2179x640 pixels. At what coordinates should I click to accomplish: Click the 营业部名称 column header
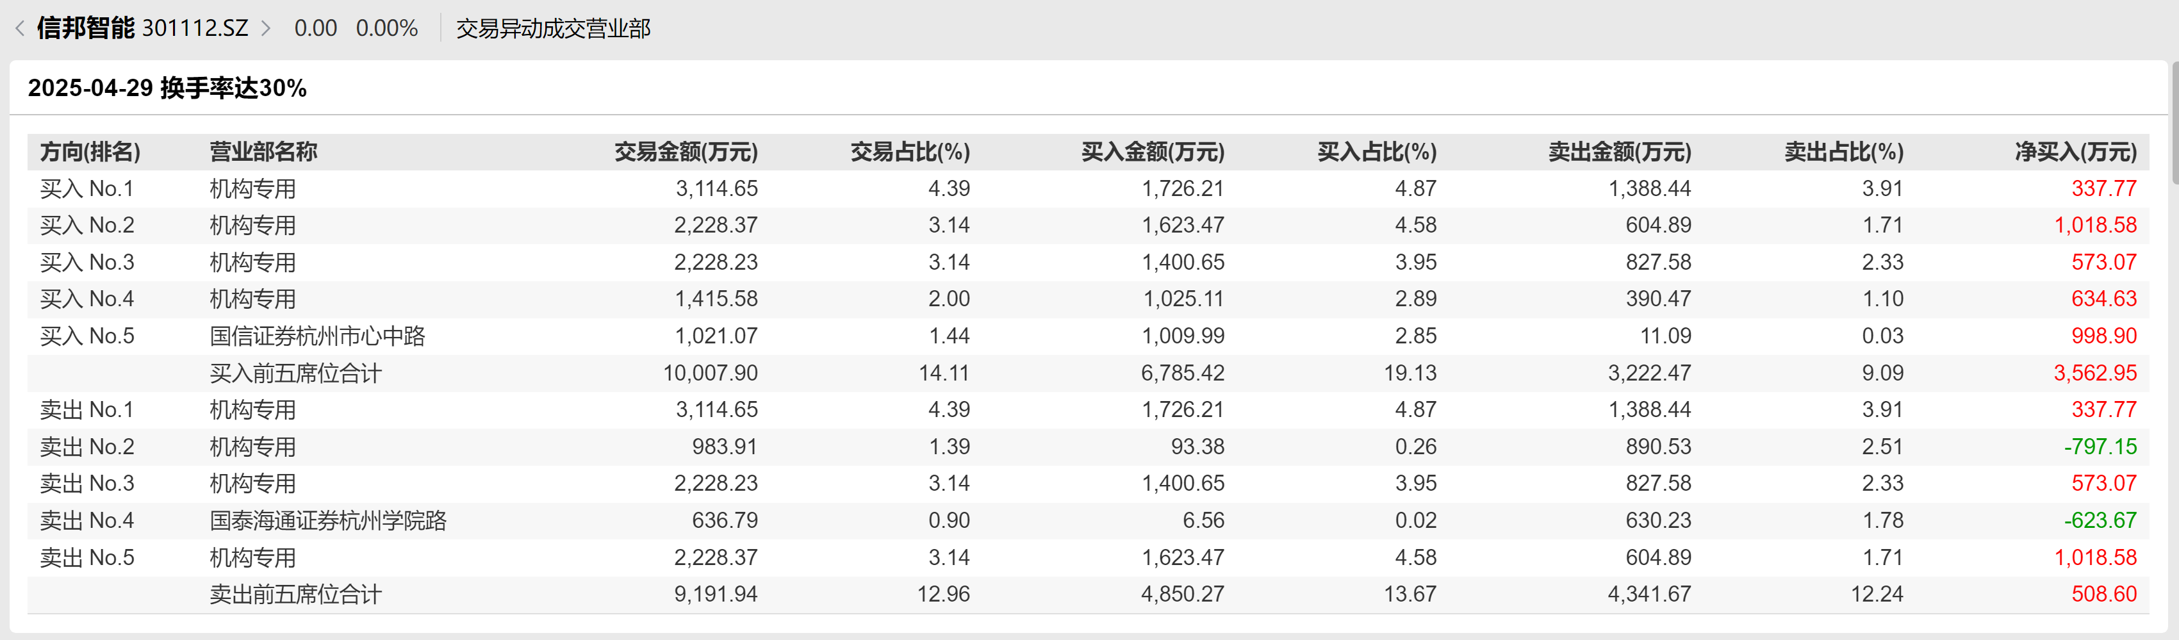coord(263,152)
